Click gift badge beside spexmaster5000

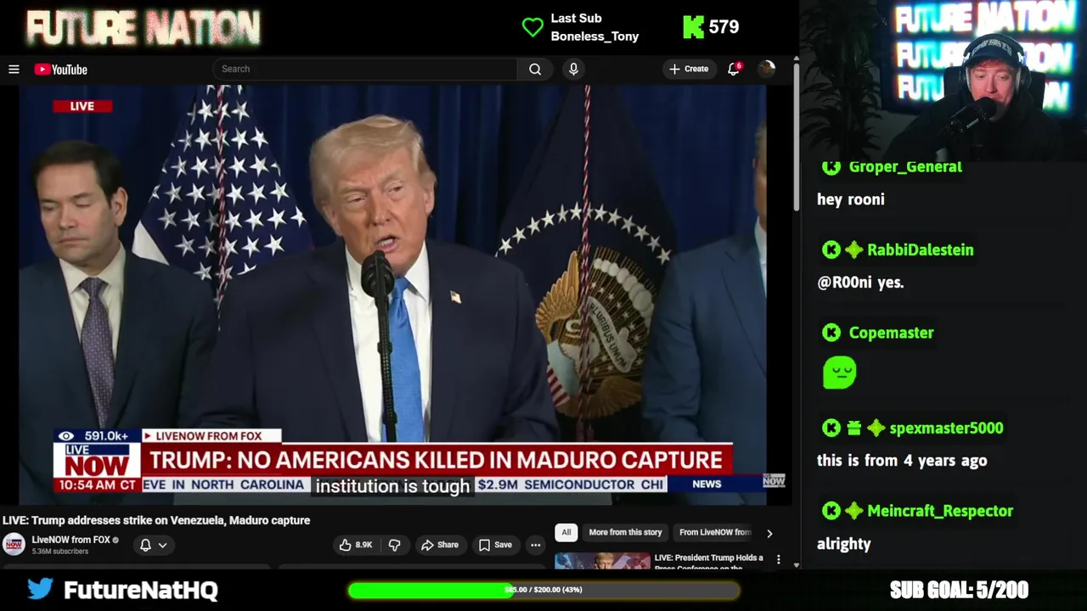(x=853, y=428)
